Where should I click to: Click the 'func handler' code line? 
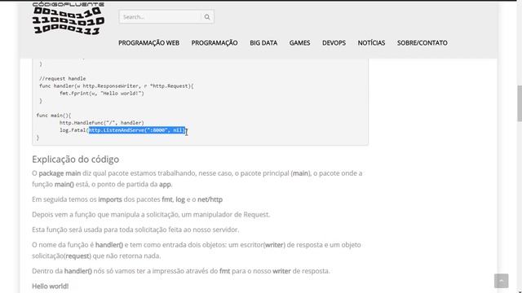point(116,86)
